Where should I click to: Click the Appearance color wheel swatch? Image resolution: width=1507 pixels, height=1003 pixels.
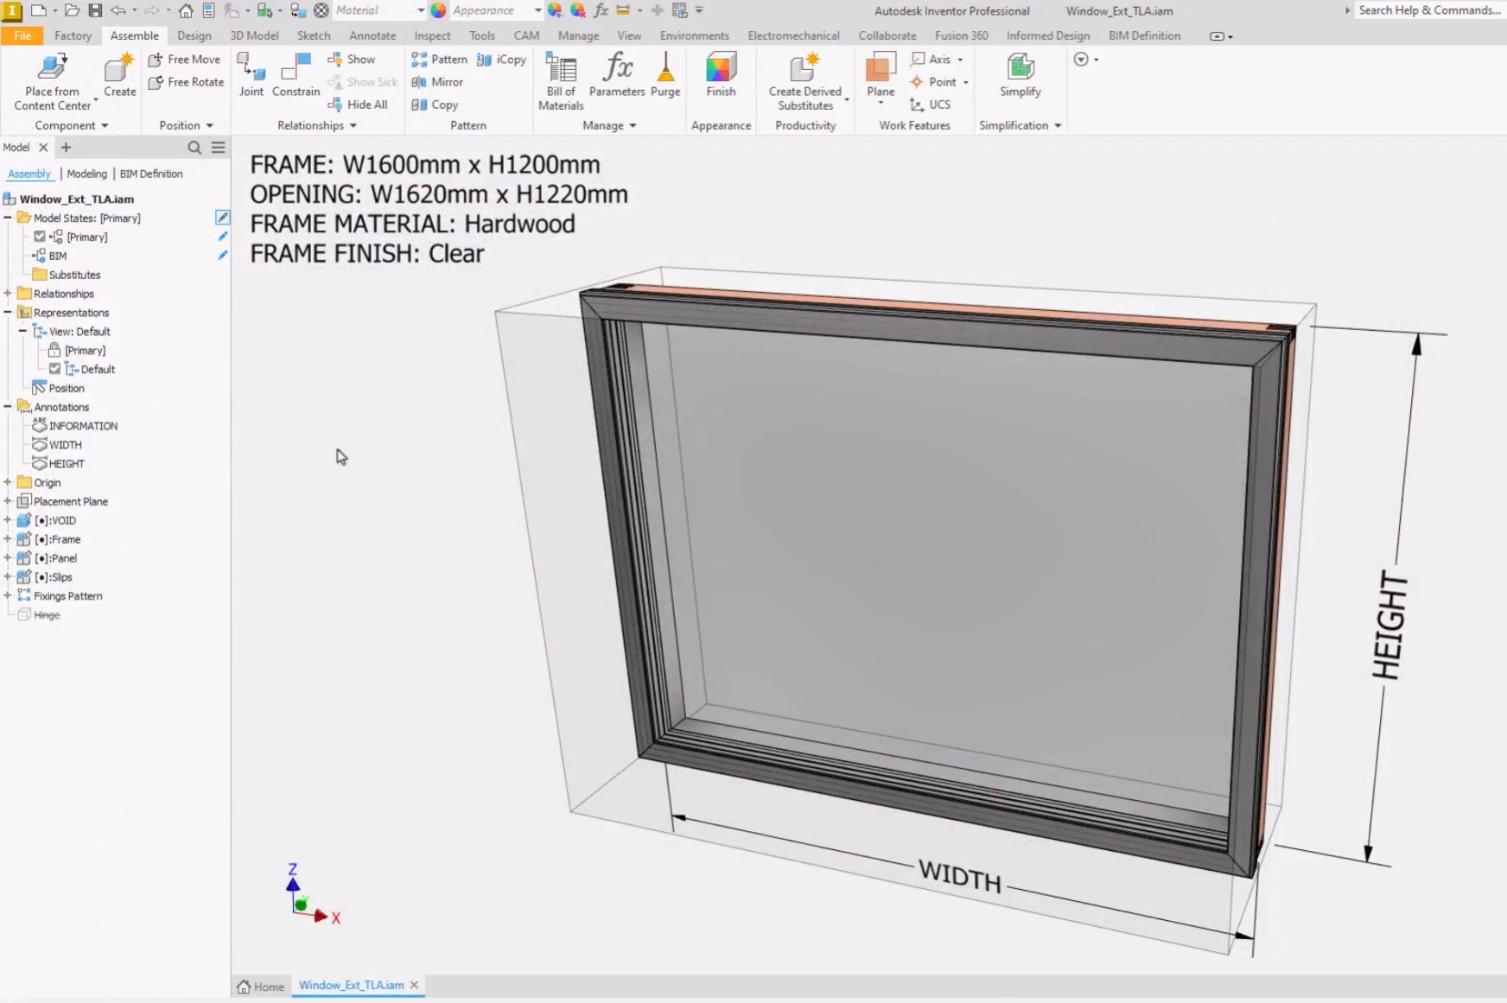(439, 10)
